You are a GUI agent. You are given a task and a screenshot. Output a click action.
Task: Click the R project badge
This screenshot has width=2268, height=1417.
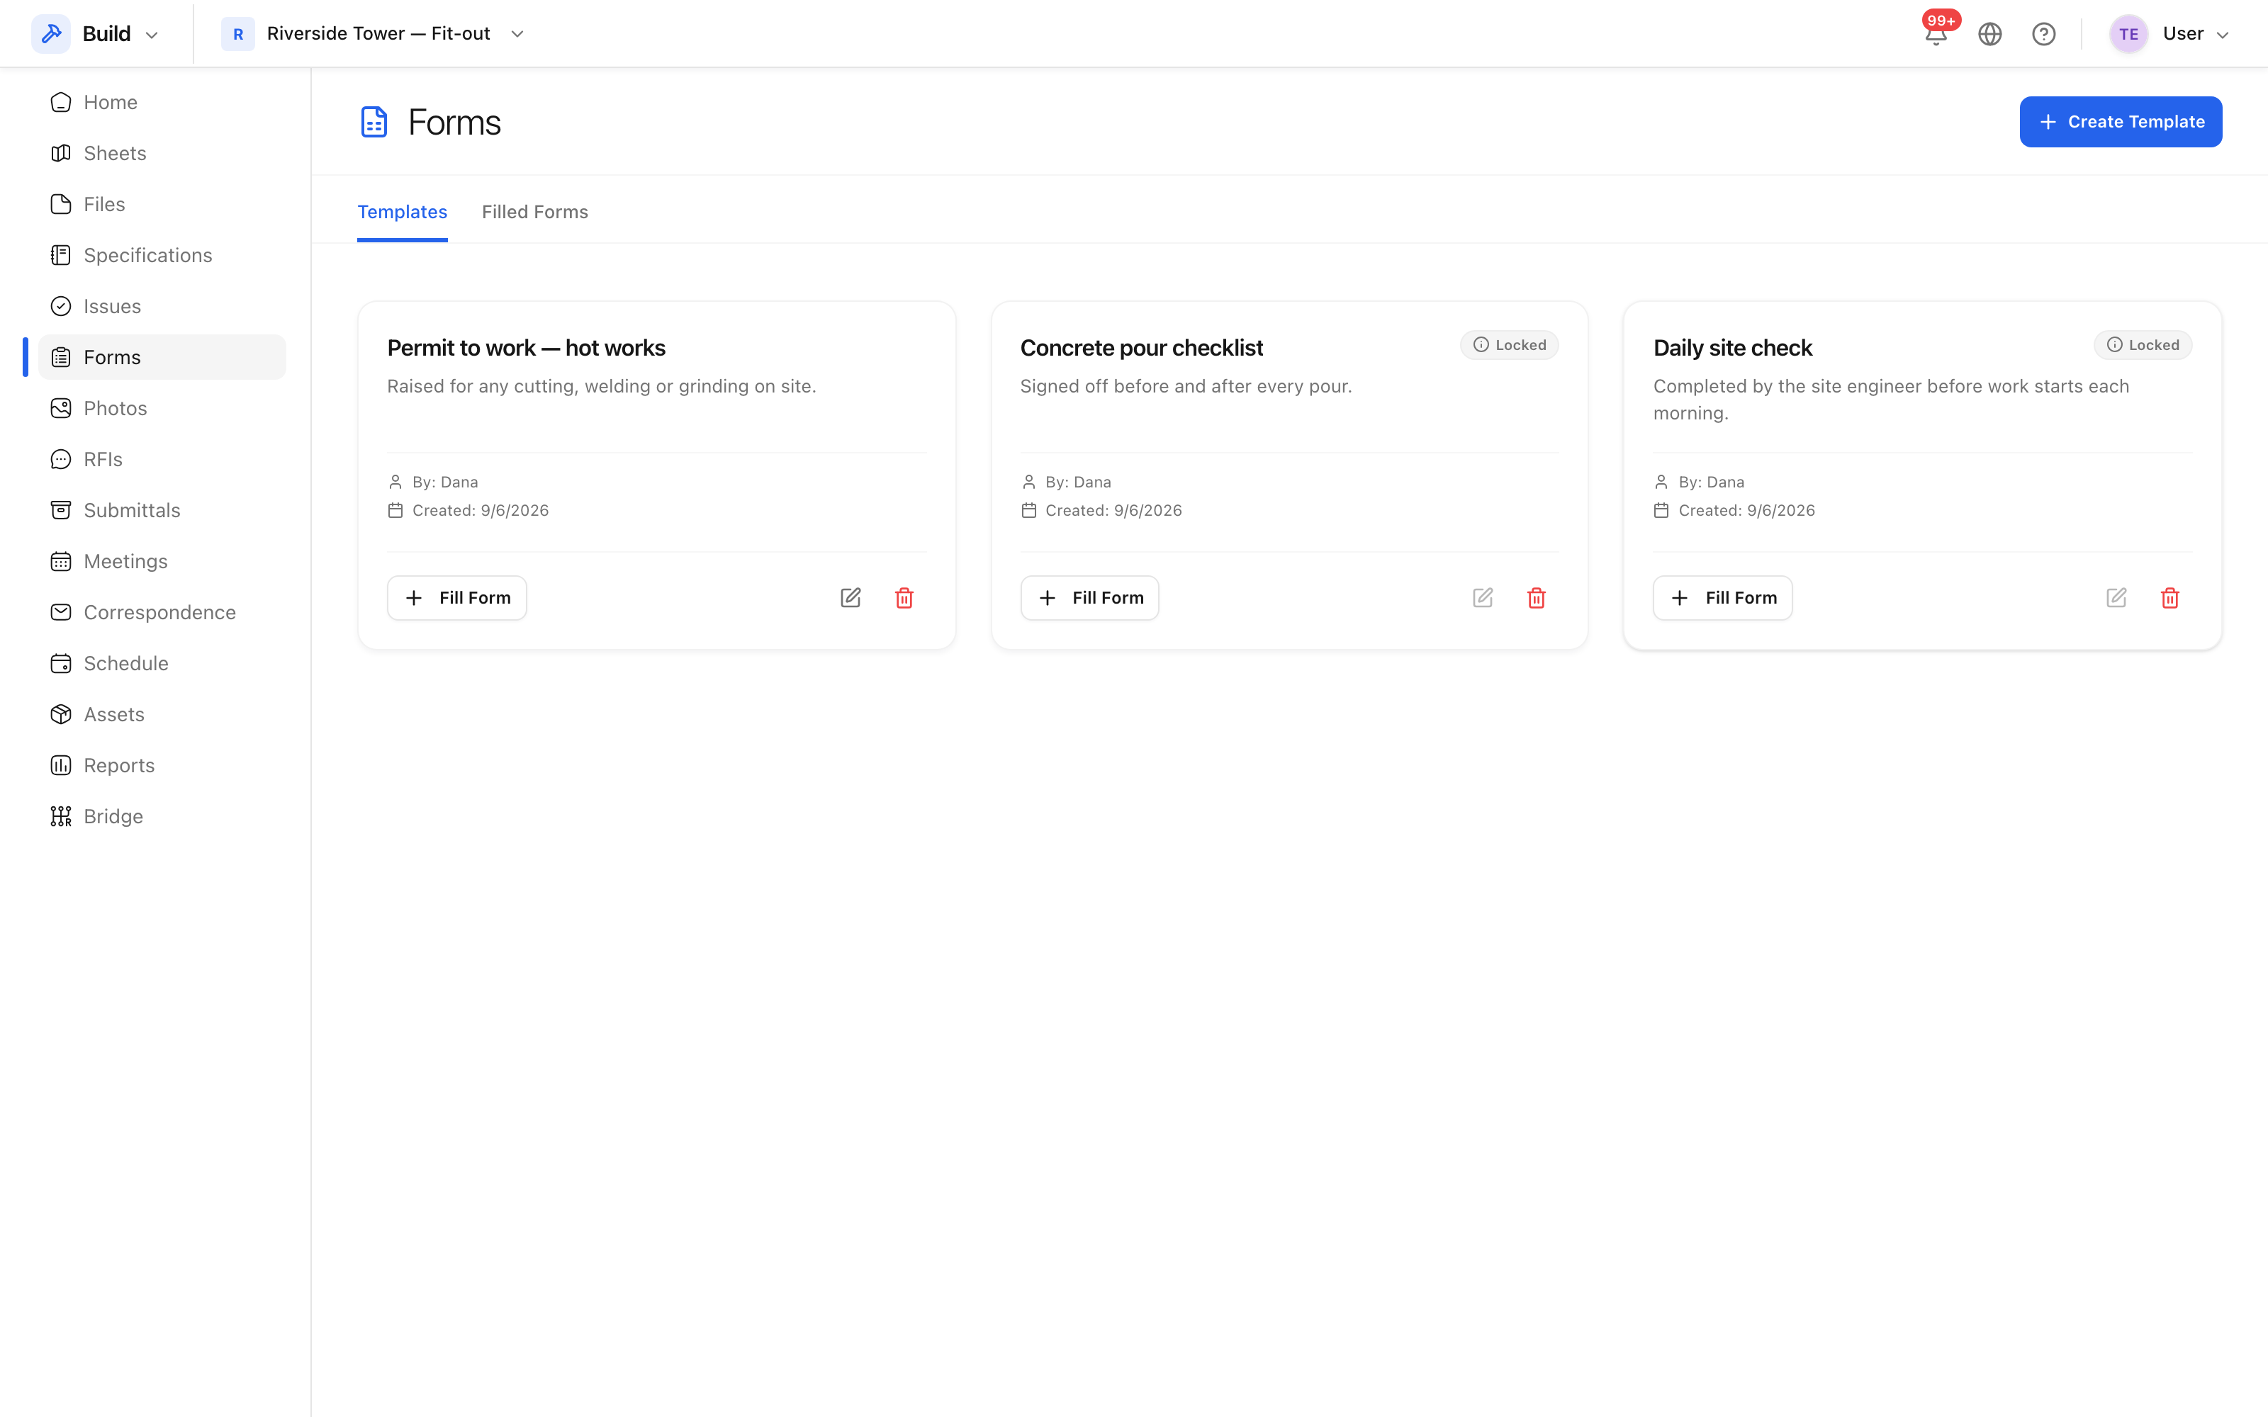pos(238,34)
